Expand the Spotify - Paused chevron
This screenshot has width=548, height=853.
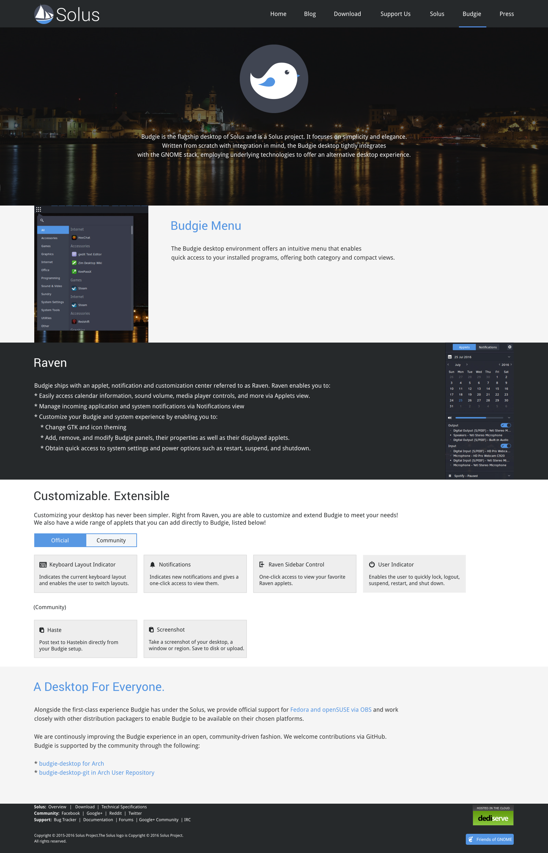tap(509, 476)
